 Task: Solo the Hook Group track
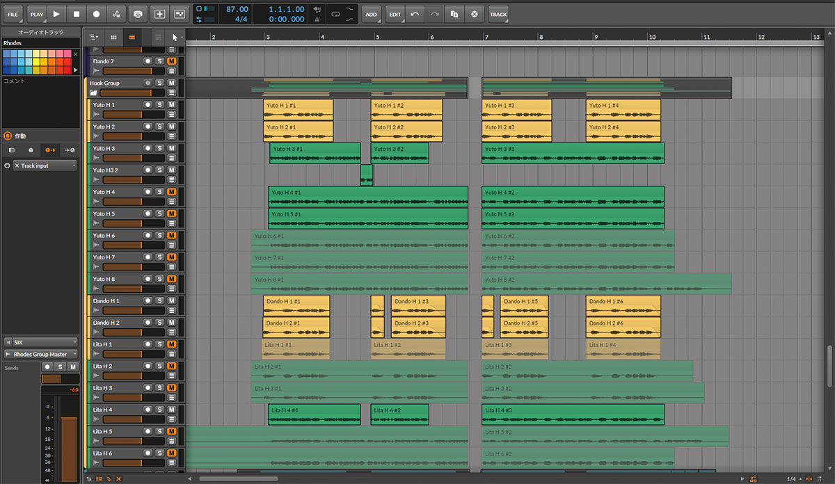[159, 83]
